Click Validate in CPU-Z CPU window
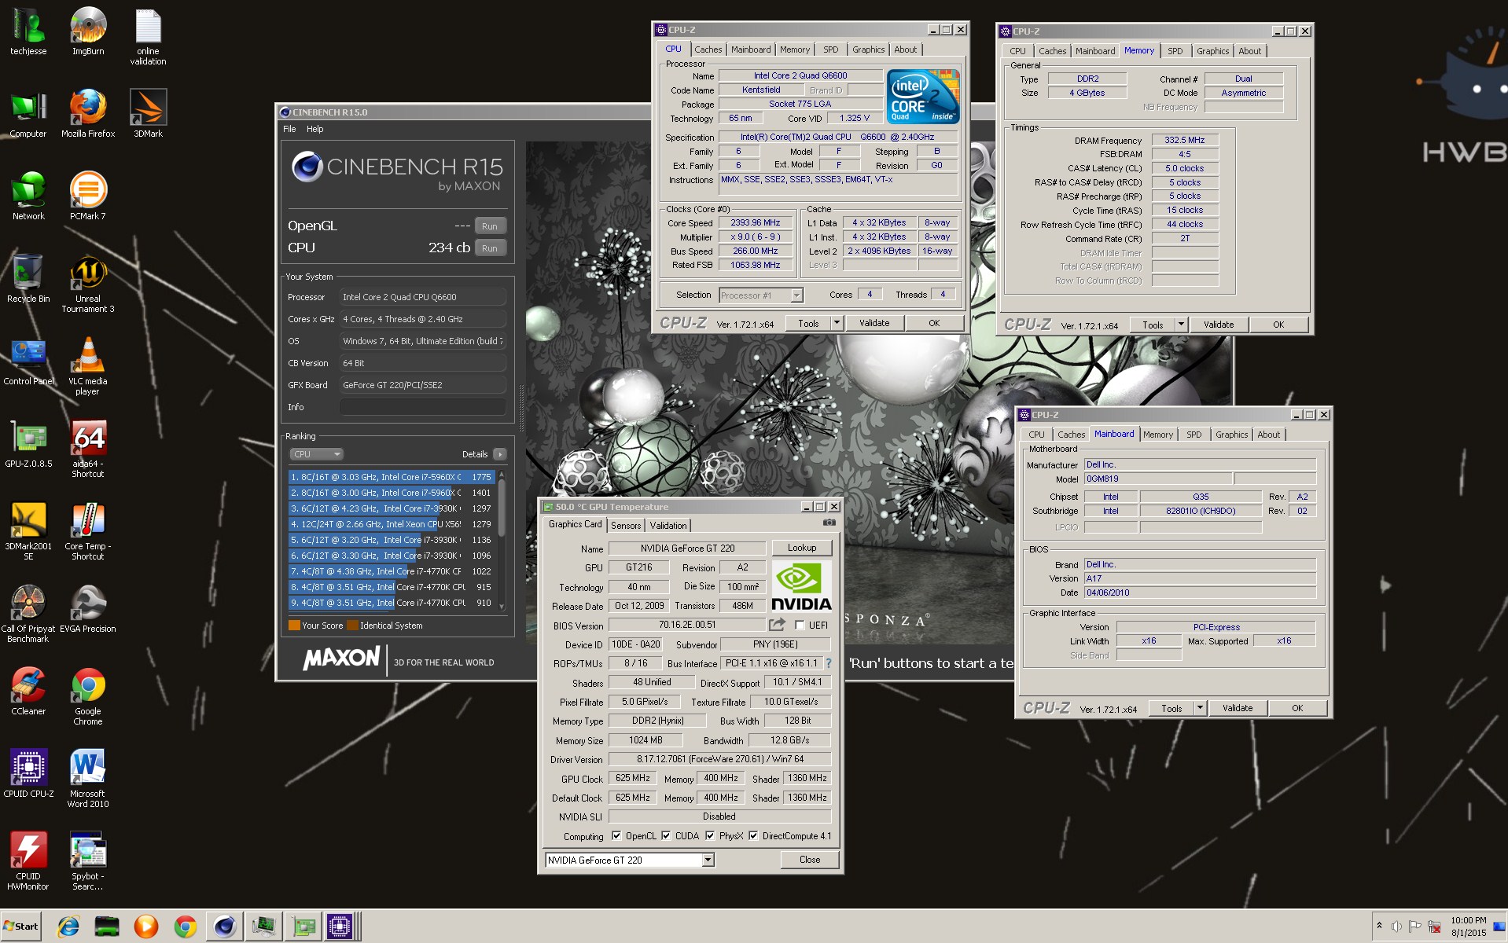The height and width of the screenshot is (943, 1508). click(x=874, y=323)
